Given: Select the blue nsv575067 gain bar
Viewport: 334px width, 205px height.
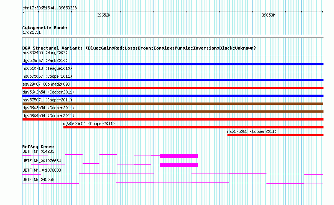Looking at the screenshot, I should (x=173, y=80).
